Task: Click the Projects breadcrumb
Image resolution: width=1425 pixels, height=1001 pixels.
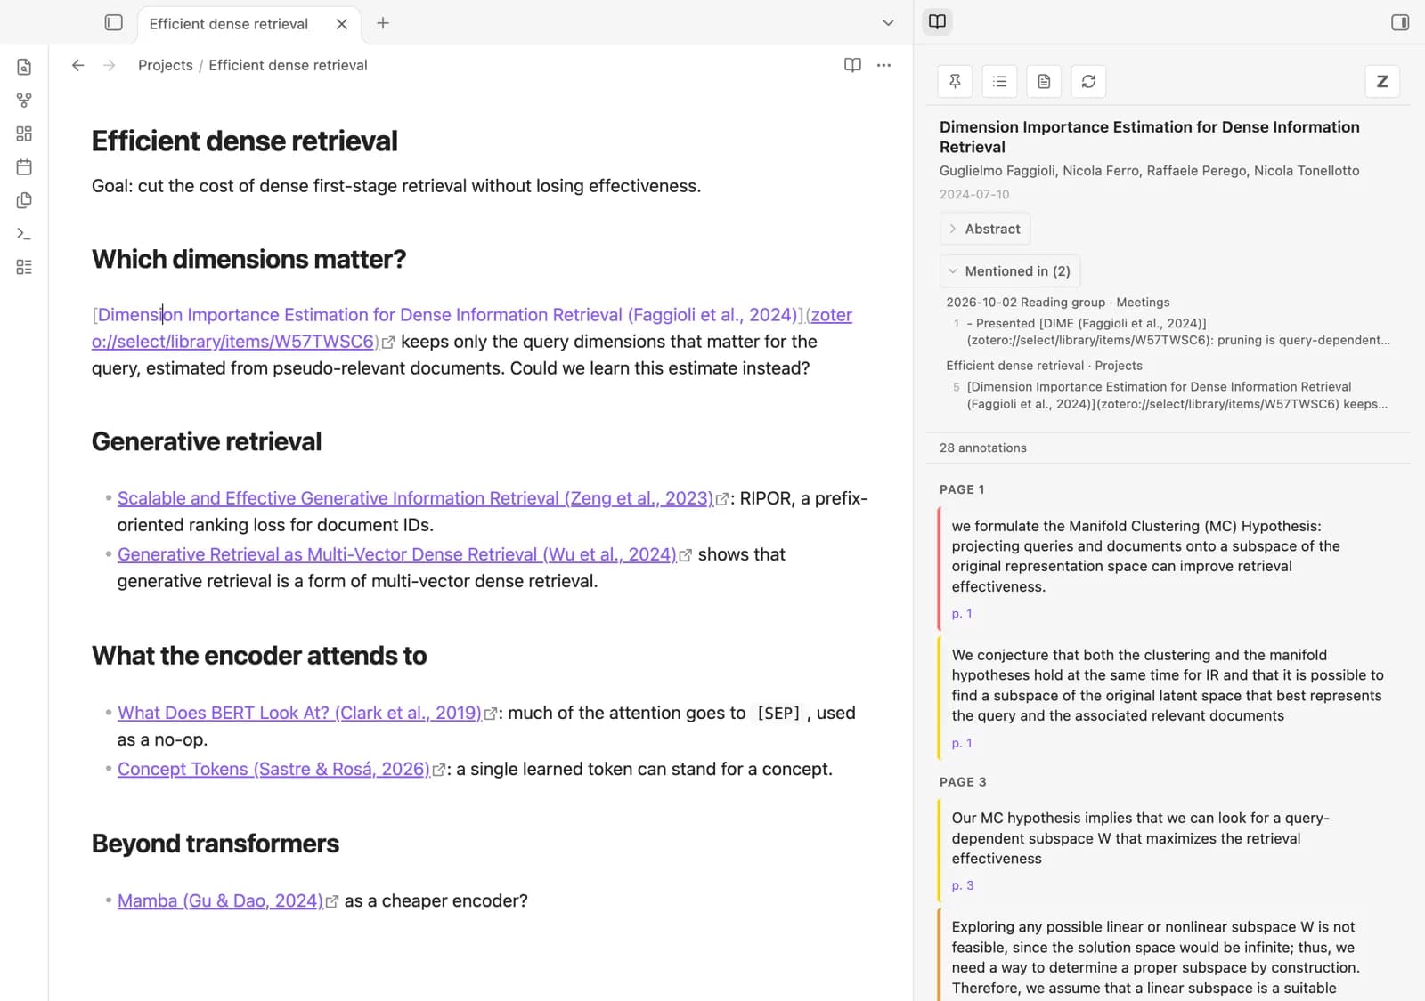Action: [x=166, y=65]
